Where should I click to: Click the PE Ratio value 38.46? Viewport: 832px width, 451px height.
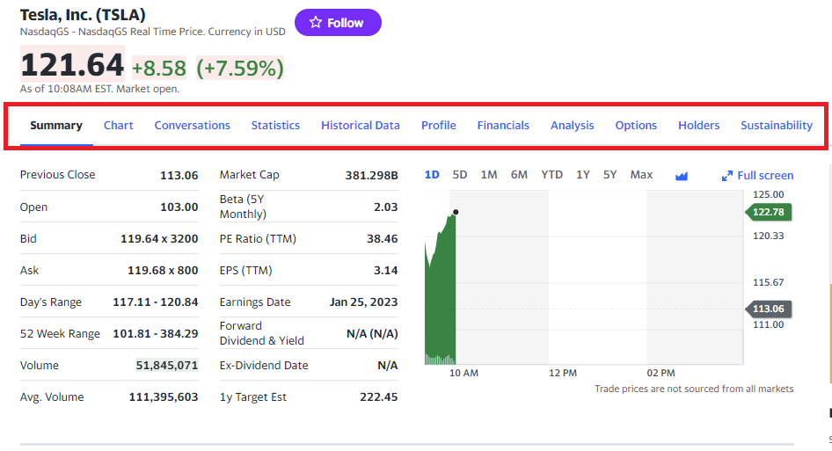382,239
